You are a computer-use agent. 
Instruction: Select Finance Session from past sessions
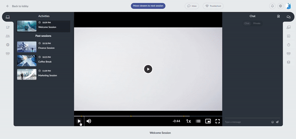point(43,47)
